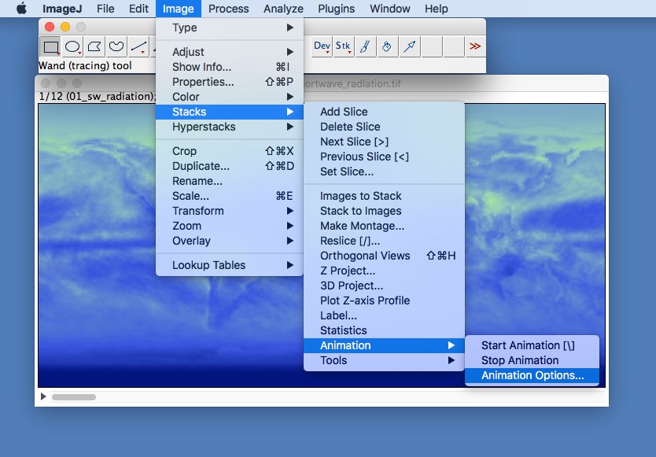
Task: Select the Rectangle selection tool
Action: coord(50,46)
